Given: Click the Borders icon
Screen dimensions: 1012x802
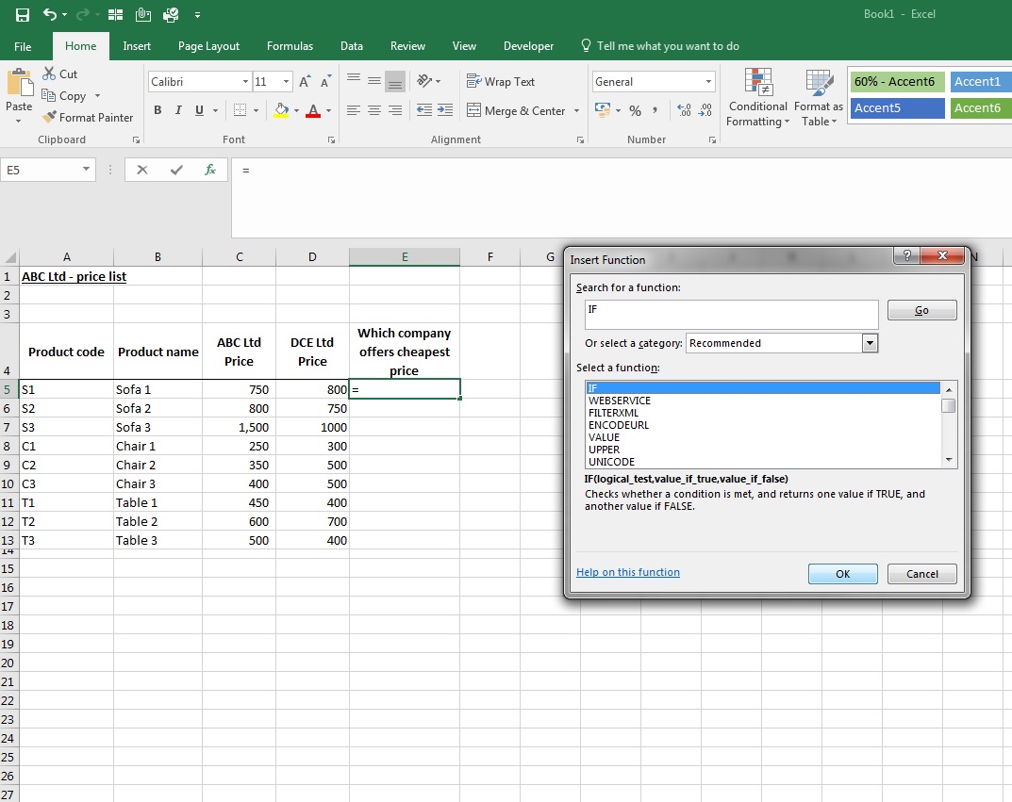Looking at the screenshot, I should coord(241,110).
